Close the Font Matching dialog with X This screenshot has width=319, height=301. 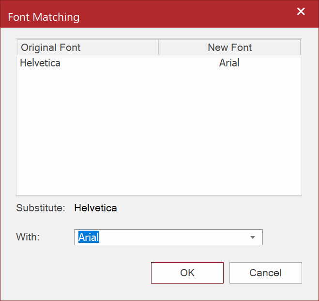click(x=301, y=12)
